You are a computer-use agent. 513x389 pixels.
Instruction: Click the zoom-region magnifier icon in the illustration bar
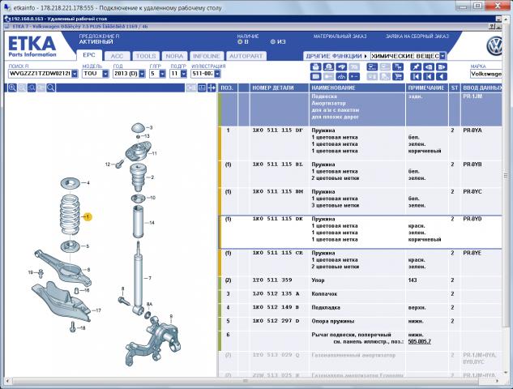pyautogui.click(x=32, y=88)
